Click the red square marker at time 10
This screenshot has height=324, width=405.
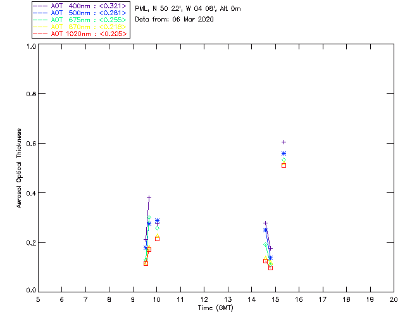point(158,239)
